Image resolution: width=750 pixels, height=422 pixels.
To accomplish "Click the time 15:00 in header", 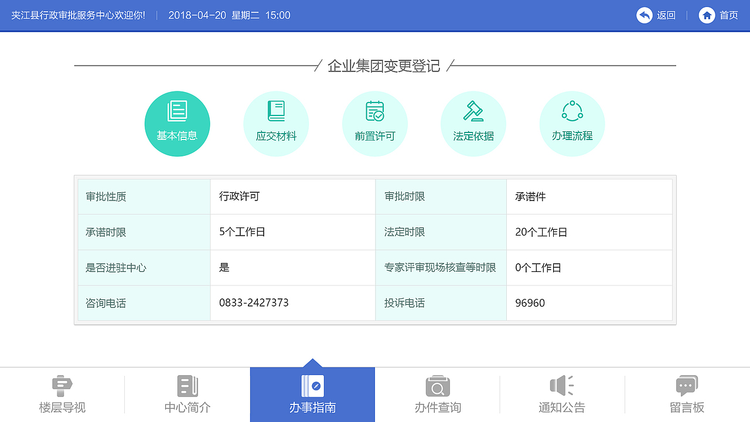I will tap(278, 15).
